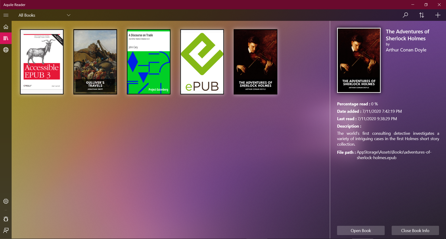Select the green ePUB logo book cover
446x239 pixels.
click(x=202, y=62)
